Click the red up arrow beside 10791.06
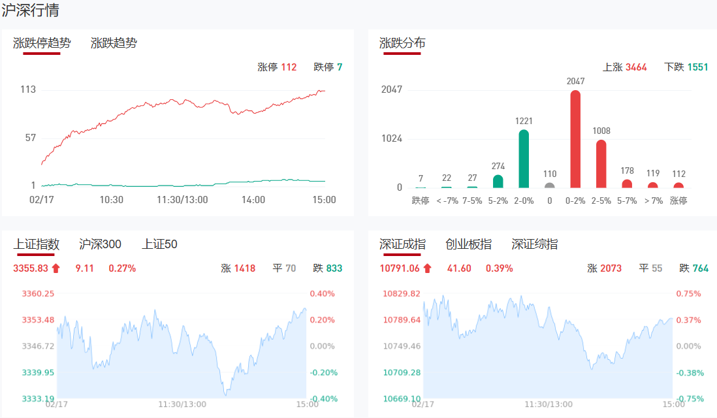717x418 pixels. click(x=427, y=268)
